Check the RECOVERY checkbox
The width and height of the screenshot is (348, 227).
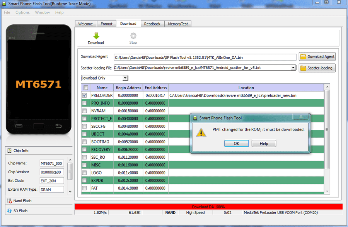[x=84, y=149]
